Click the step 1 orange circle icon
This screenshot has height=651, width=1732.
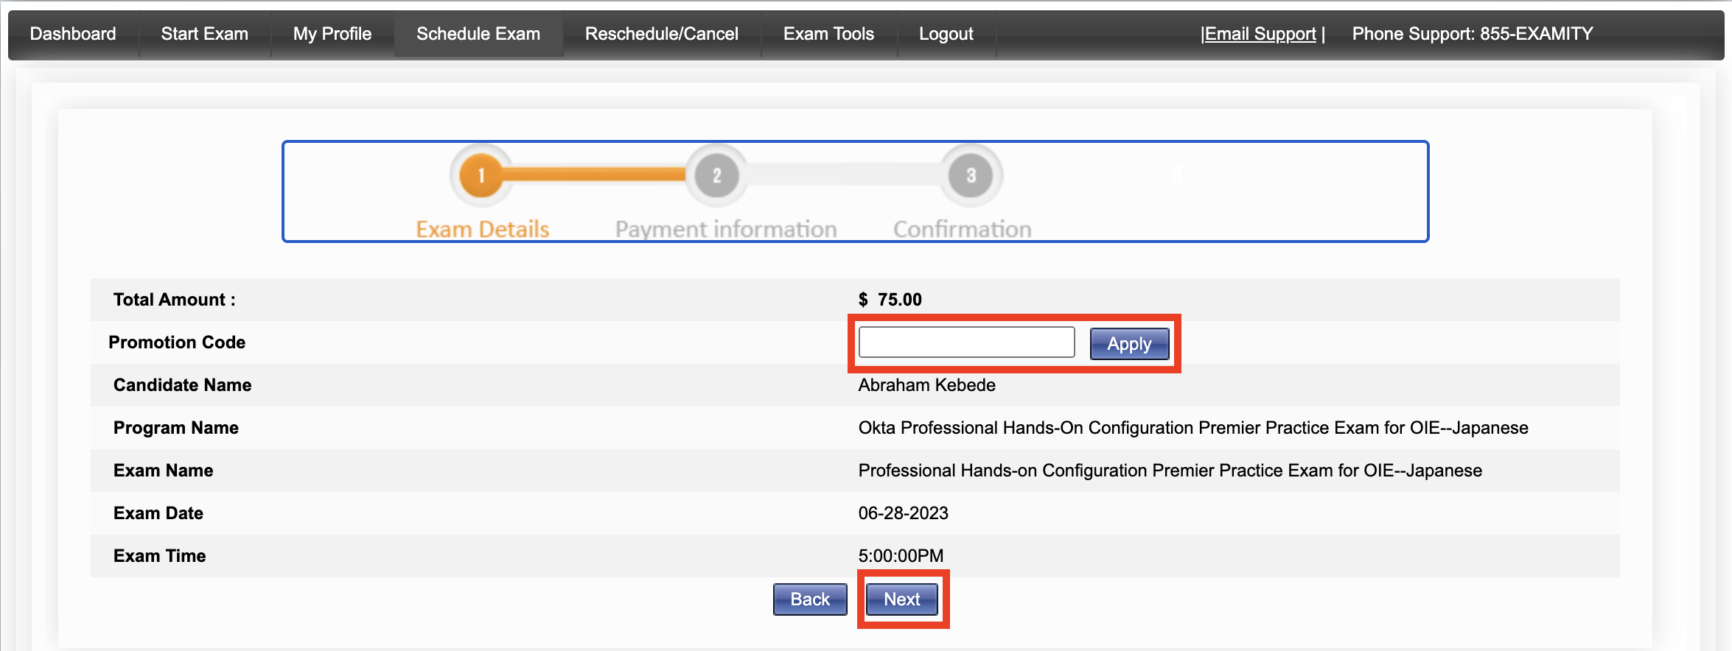[x=481, y=175]
